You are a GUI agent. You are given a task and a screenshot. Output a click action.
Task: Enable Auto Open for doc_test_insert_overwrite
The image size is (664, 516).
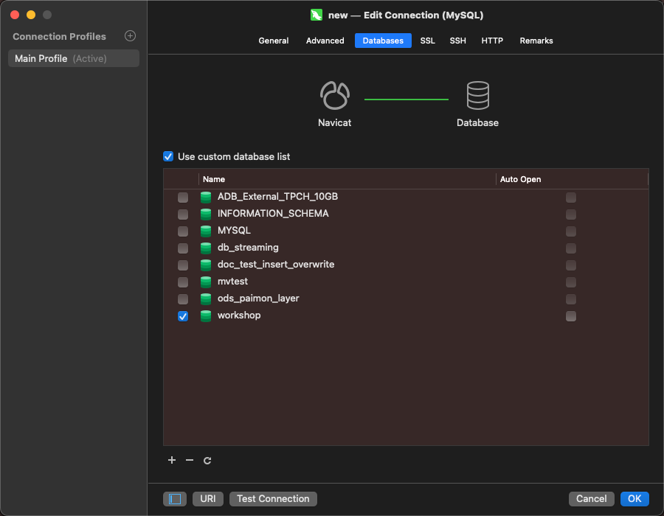tap(571, 265)
